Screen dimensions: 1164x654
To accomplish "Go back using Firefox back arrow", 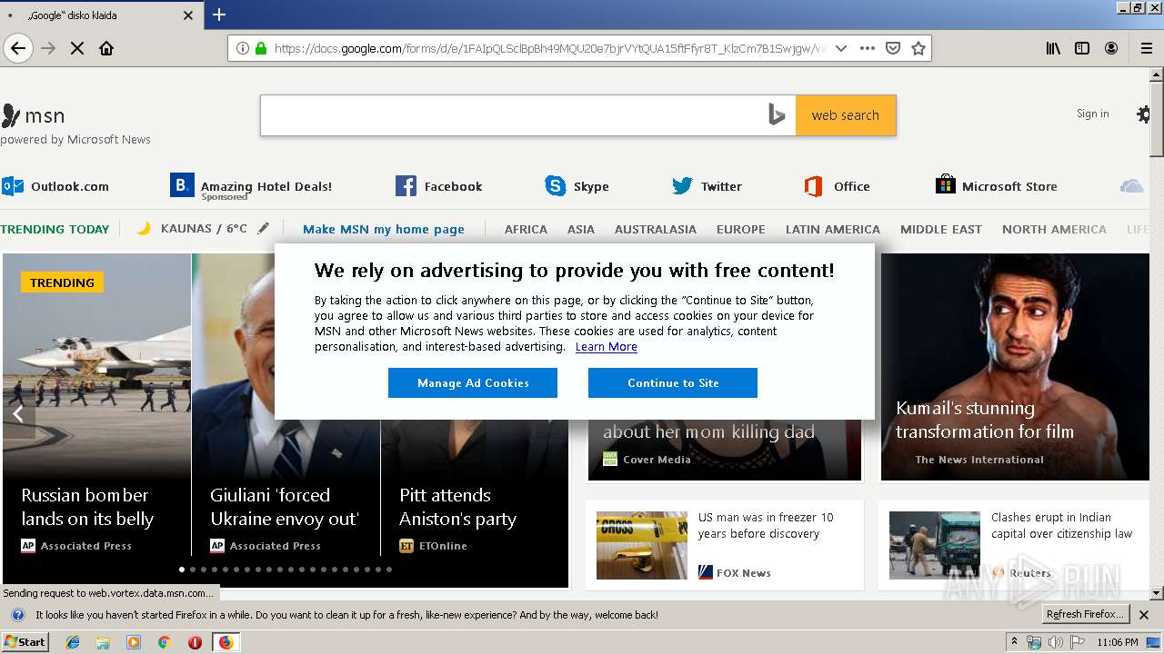I will 18,48.
